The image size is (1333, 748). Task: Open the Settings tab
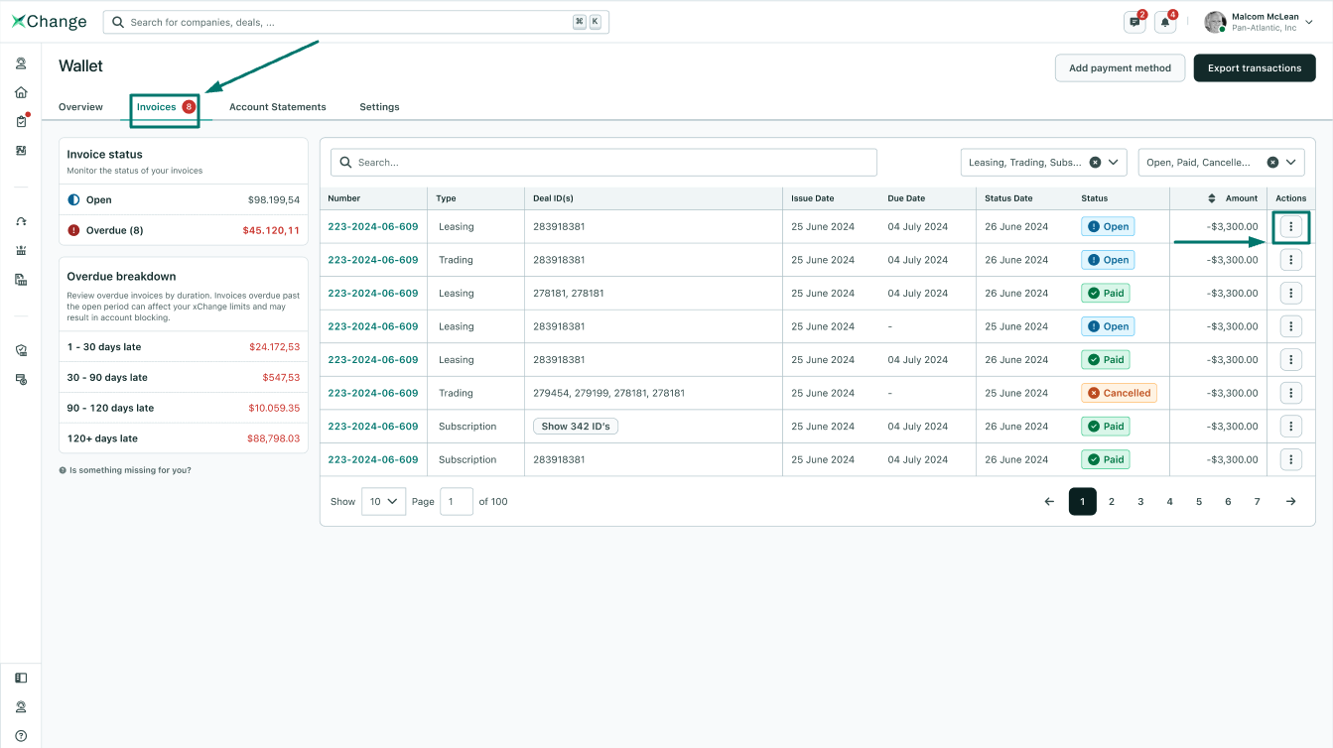379,107
